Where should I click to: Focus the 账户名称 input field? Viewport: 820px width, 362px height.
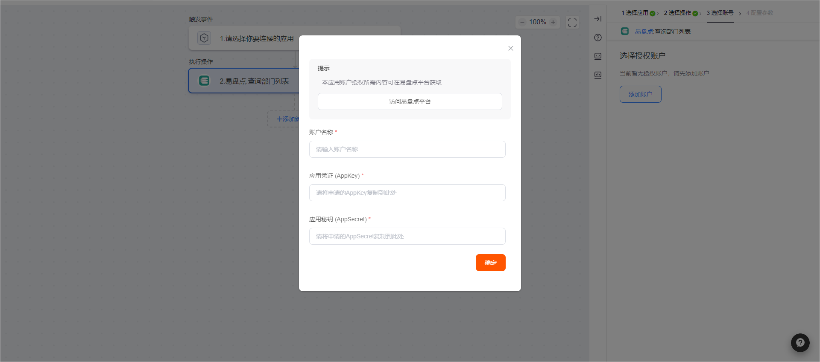coord(407,149)
